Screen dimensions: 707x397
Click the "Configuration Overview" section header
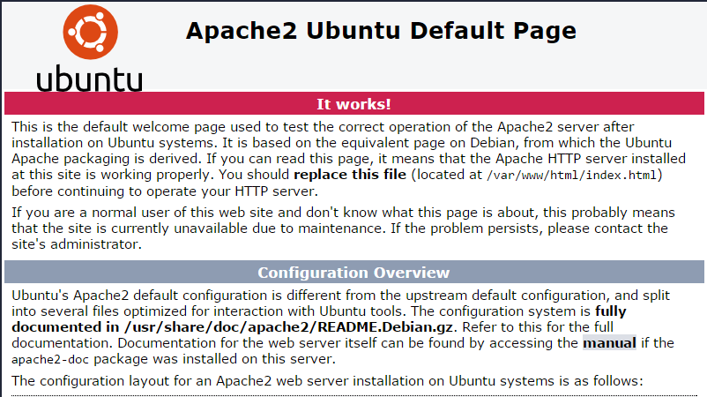354,272
